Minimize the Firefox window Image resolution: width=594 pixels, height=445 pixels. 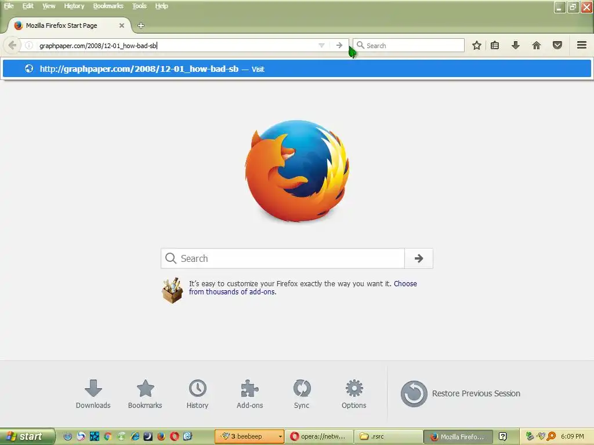click(560, 7)
